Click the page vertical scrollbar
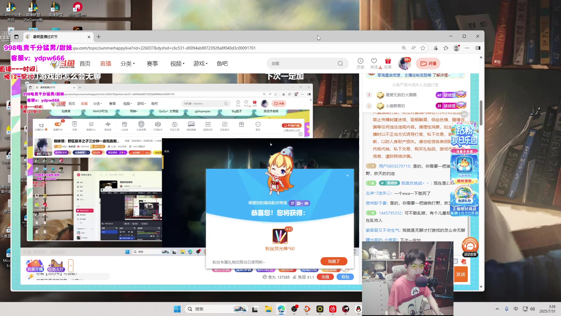561x316 pixels. (x=481, y=113)
